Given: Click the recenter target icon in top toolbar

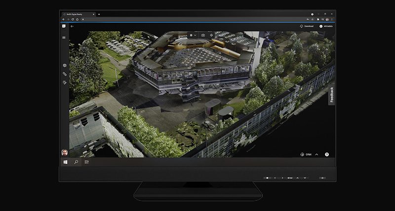Looking at the screenshot, I should click(x=211, y=35).
